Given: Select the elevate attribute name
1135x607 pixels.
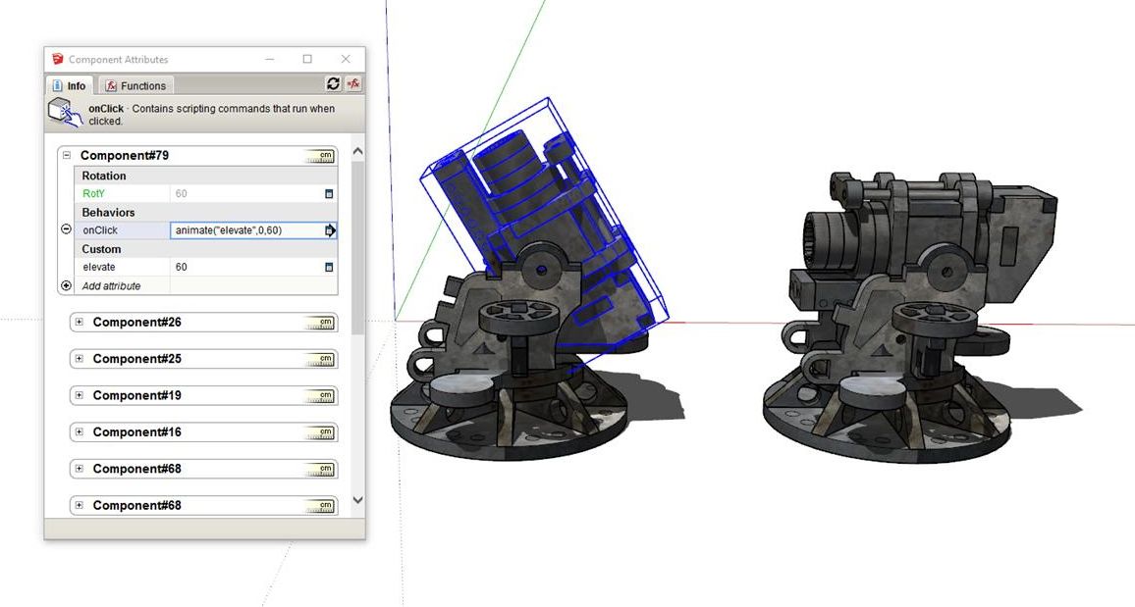Looking at the screenshot, I should coord(99,267).
